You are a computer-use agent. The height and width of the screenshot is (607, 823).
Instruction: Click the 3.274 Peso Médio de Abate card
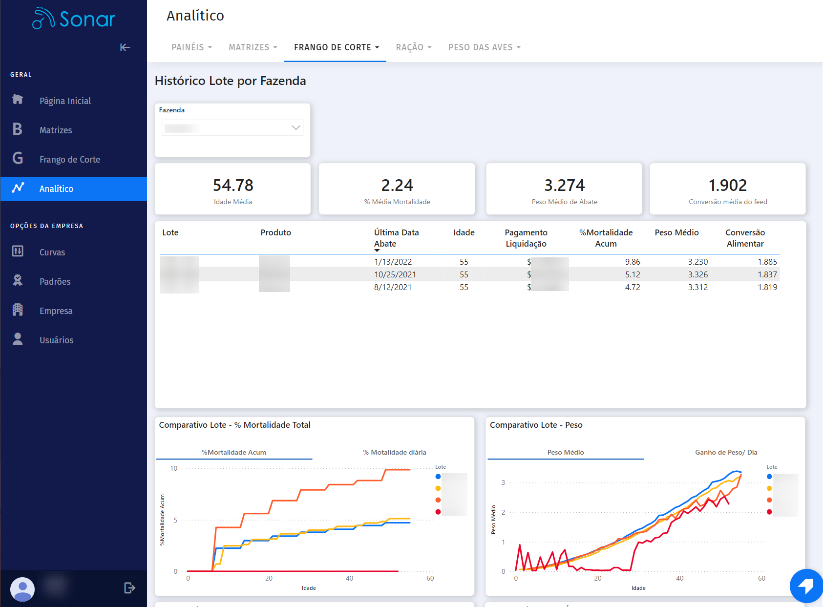pos(564,189)
